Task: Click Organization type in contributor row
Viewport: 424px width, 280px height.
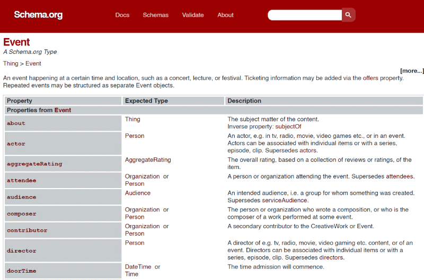Action: [142, 226]
